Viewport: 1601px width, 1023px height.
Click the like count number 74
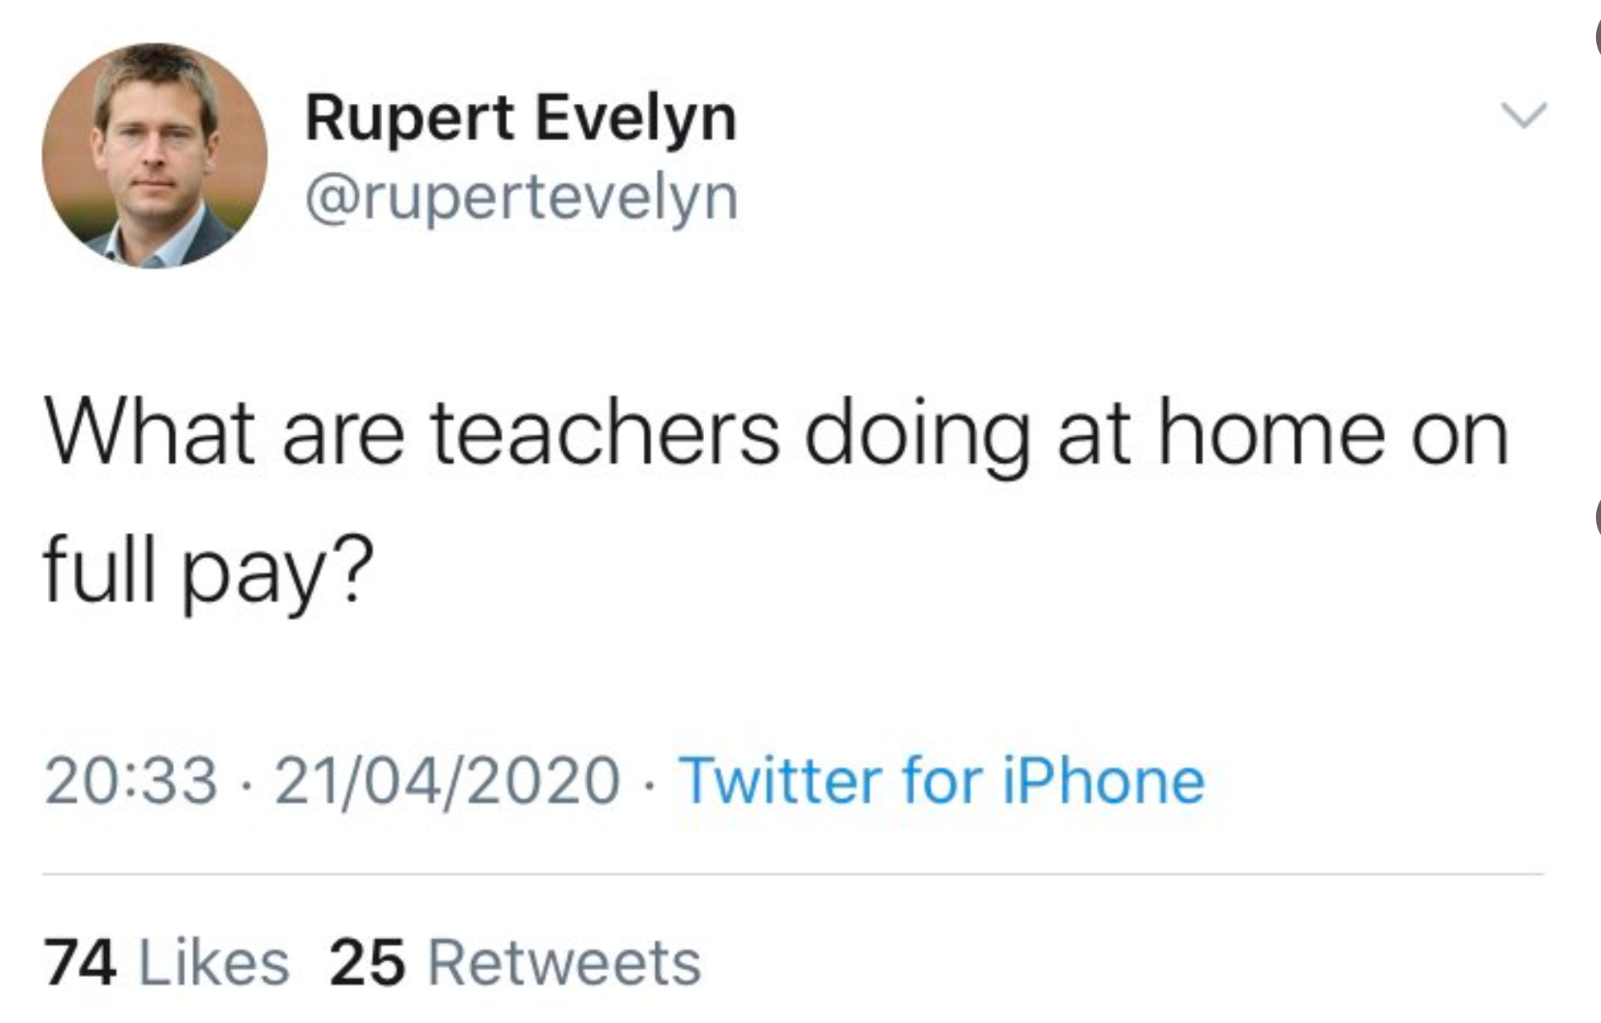80,963
